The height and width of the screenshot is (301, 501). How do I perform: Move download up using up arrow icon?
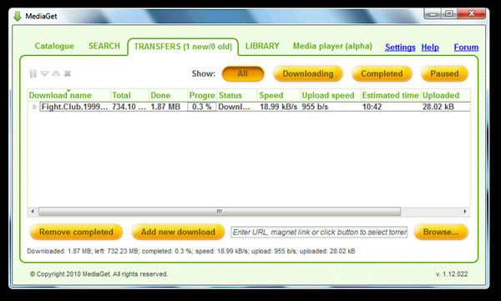[56, 73]
